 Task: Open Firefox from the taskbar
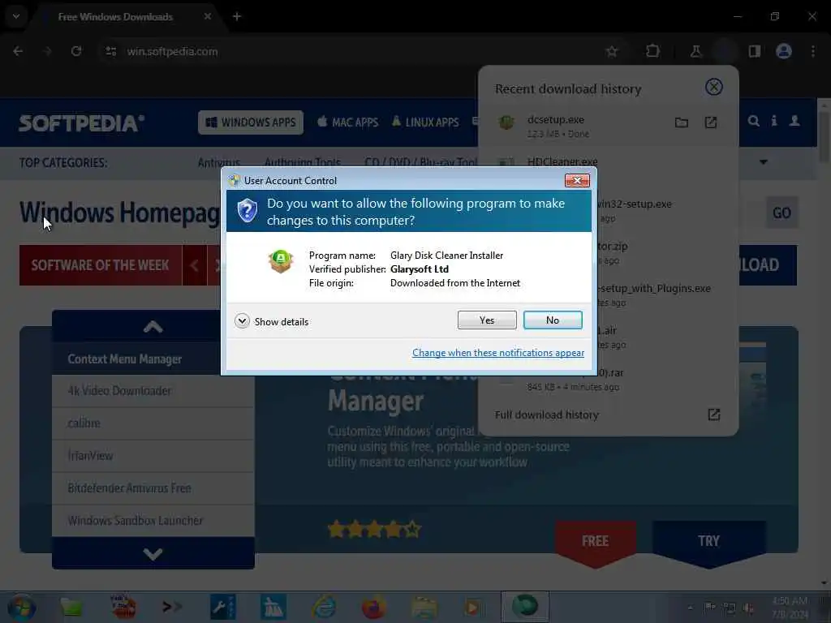(x=373, y=607)
